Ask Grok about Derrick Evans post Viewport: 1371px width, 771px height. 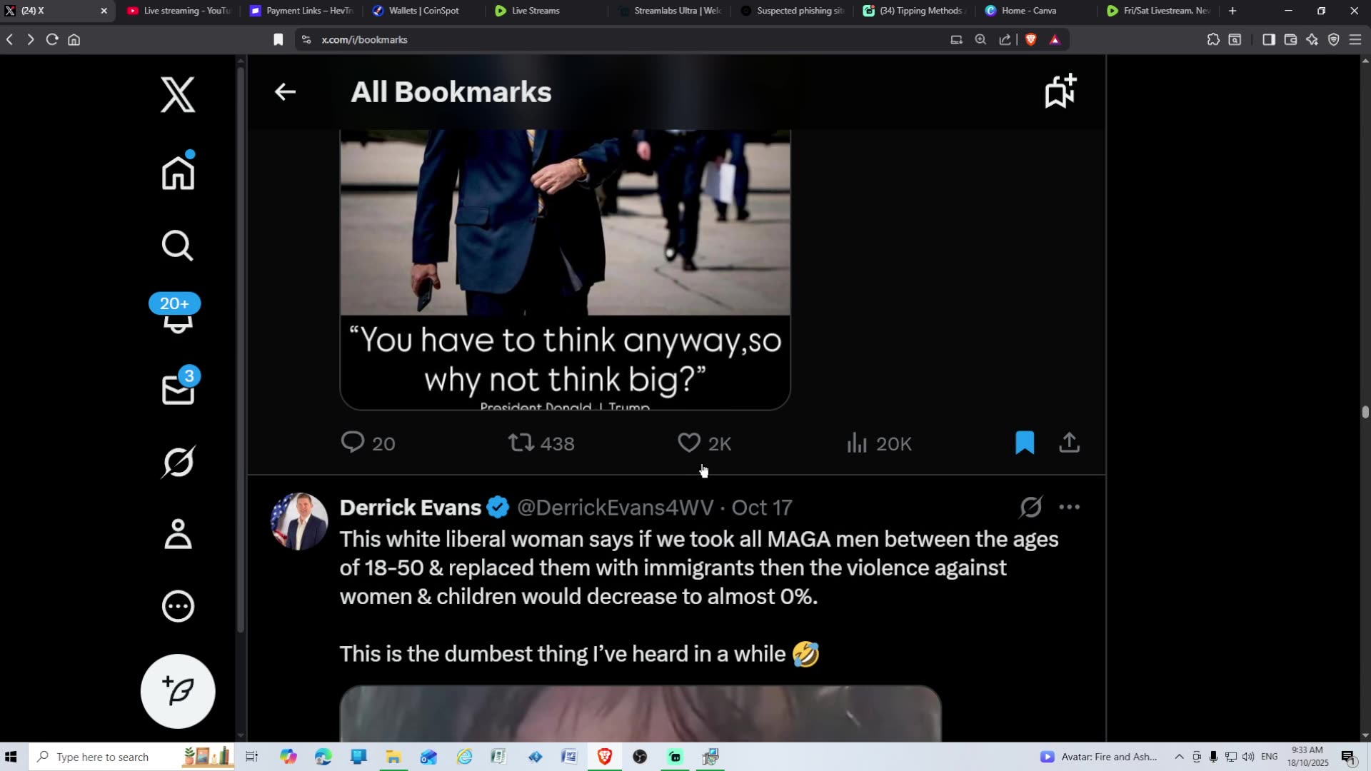tap(1031, 507)
